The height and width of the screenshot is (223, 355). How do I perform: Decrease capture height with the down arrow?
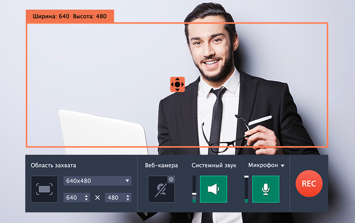point(127,200)
